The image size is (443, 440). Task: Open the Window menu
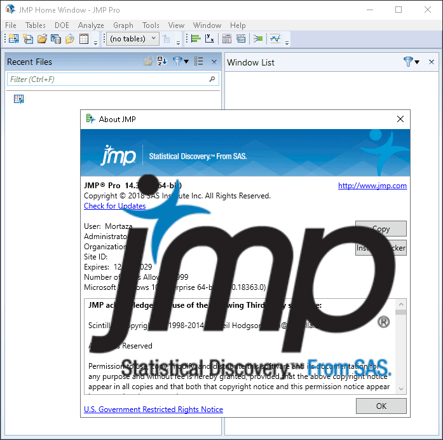pos(207,25)
